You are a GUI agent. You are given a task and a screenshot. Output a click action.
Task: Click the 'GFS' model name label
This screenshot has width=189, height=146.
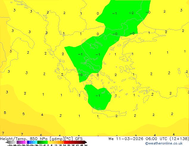79,139
